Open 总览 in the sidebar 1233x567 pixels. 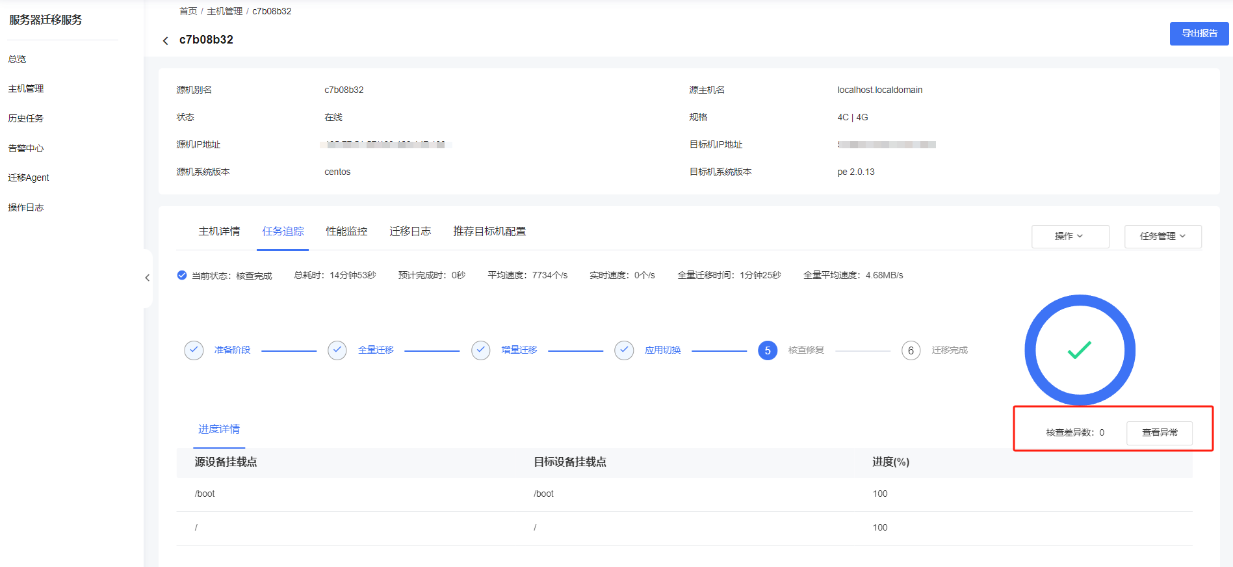point(17,59)
